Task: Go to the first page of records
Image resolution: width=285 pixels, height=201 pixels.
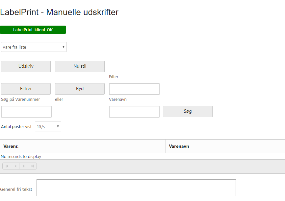Action: tap(7, 166)
